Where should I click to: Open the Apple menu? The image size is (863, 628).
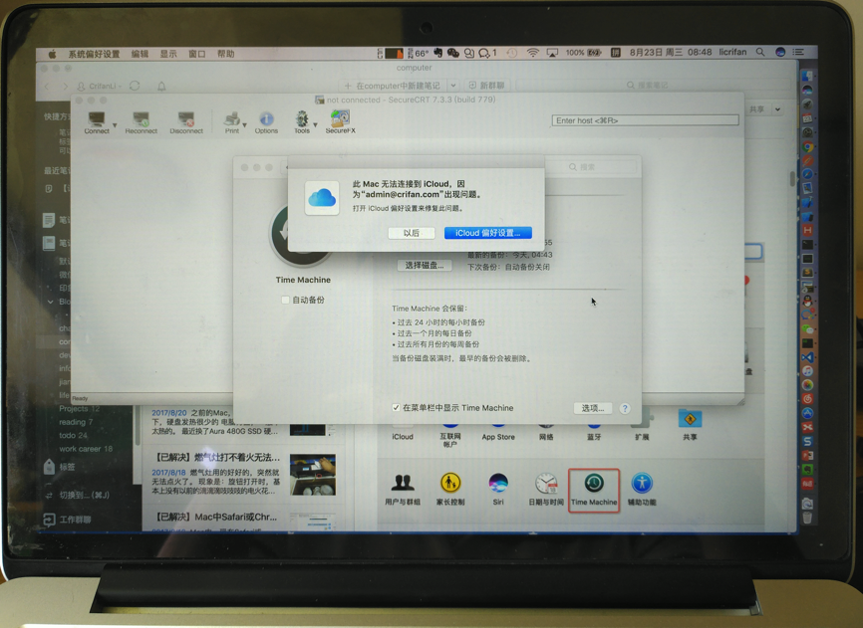pyautogui.click(x=52, y=54)
